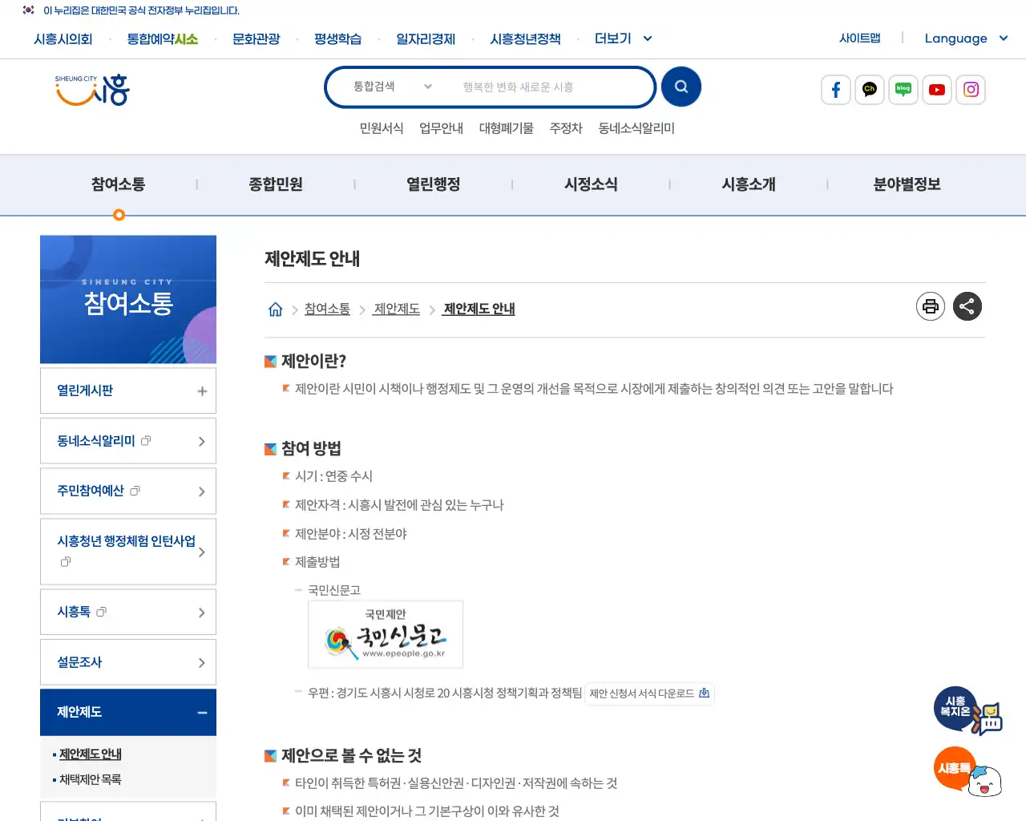Click 제안 신청서 서식 다운로드 button
1026x821 pixels.
[x=649, y=694]
